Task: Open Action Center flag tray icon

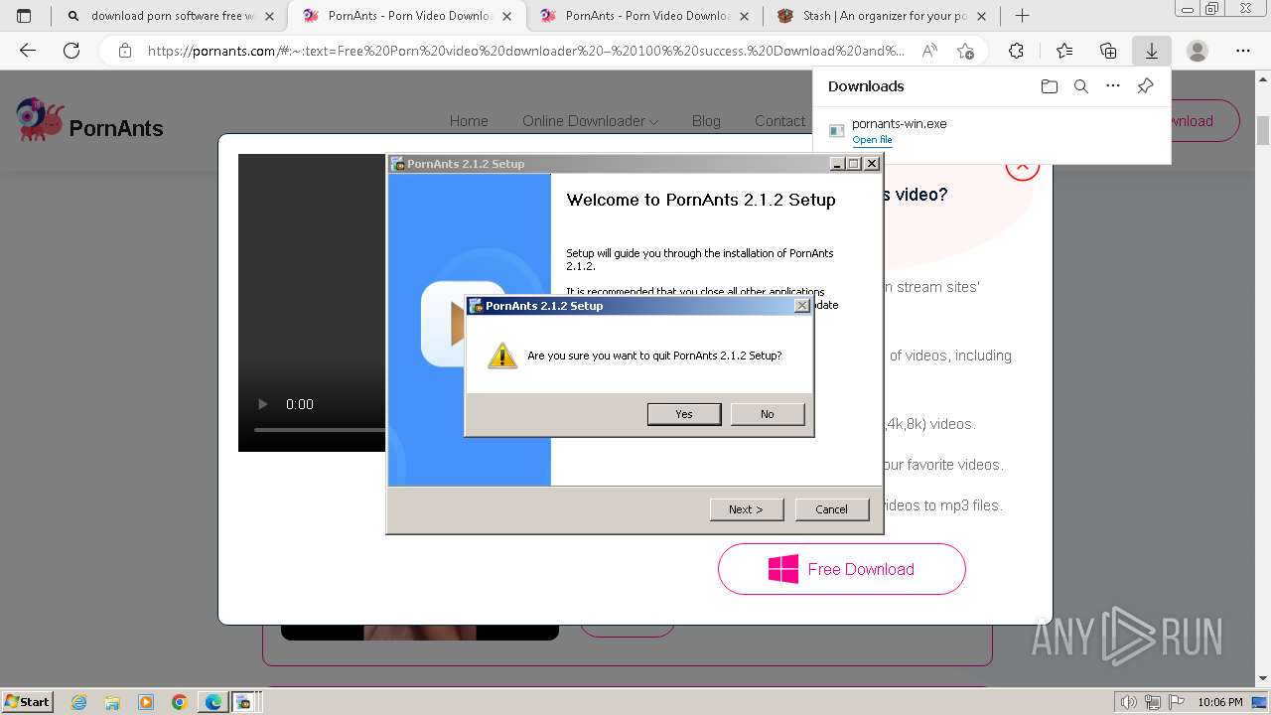Action: [1175, 702]
